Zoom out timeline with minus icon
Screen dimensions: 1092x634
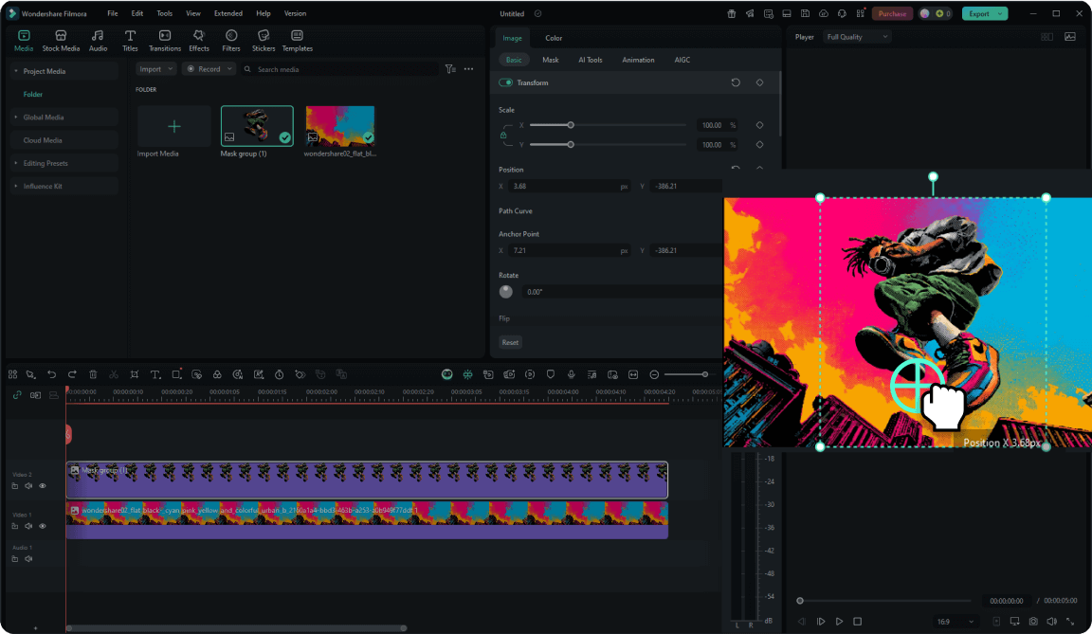point(654,374)
